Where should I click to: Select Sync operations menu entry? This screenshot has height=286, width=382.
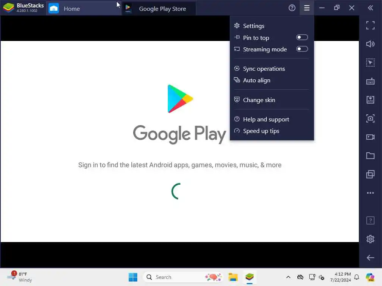[x=272, y=69]
